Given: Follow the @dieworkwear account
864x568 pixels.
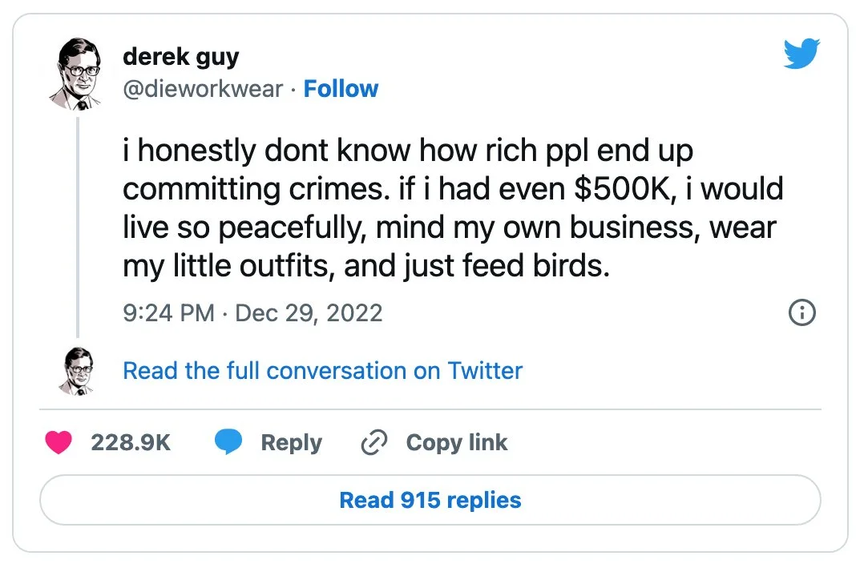Looking at the screenshot, I should [341, 88].
